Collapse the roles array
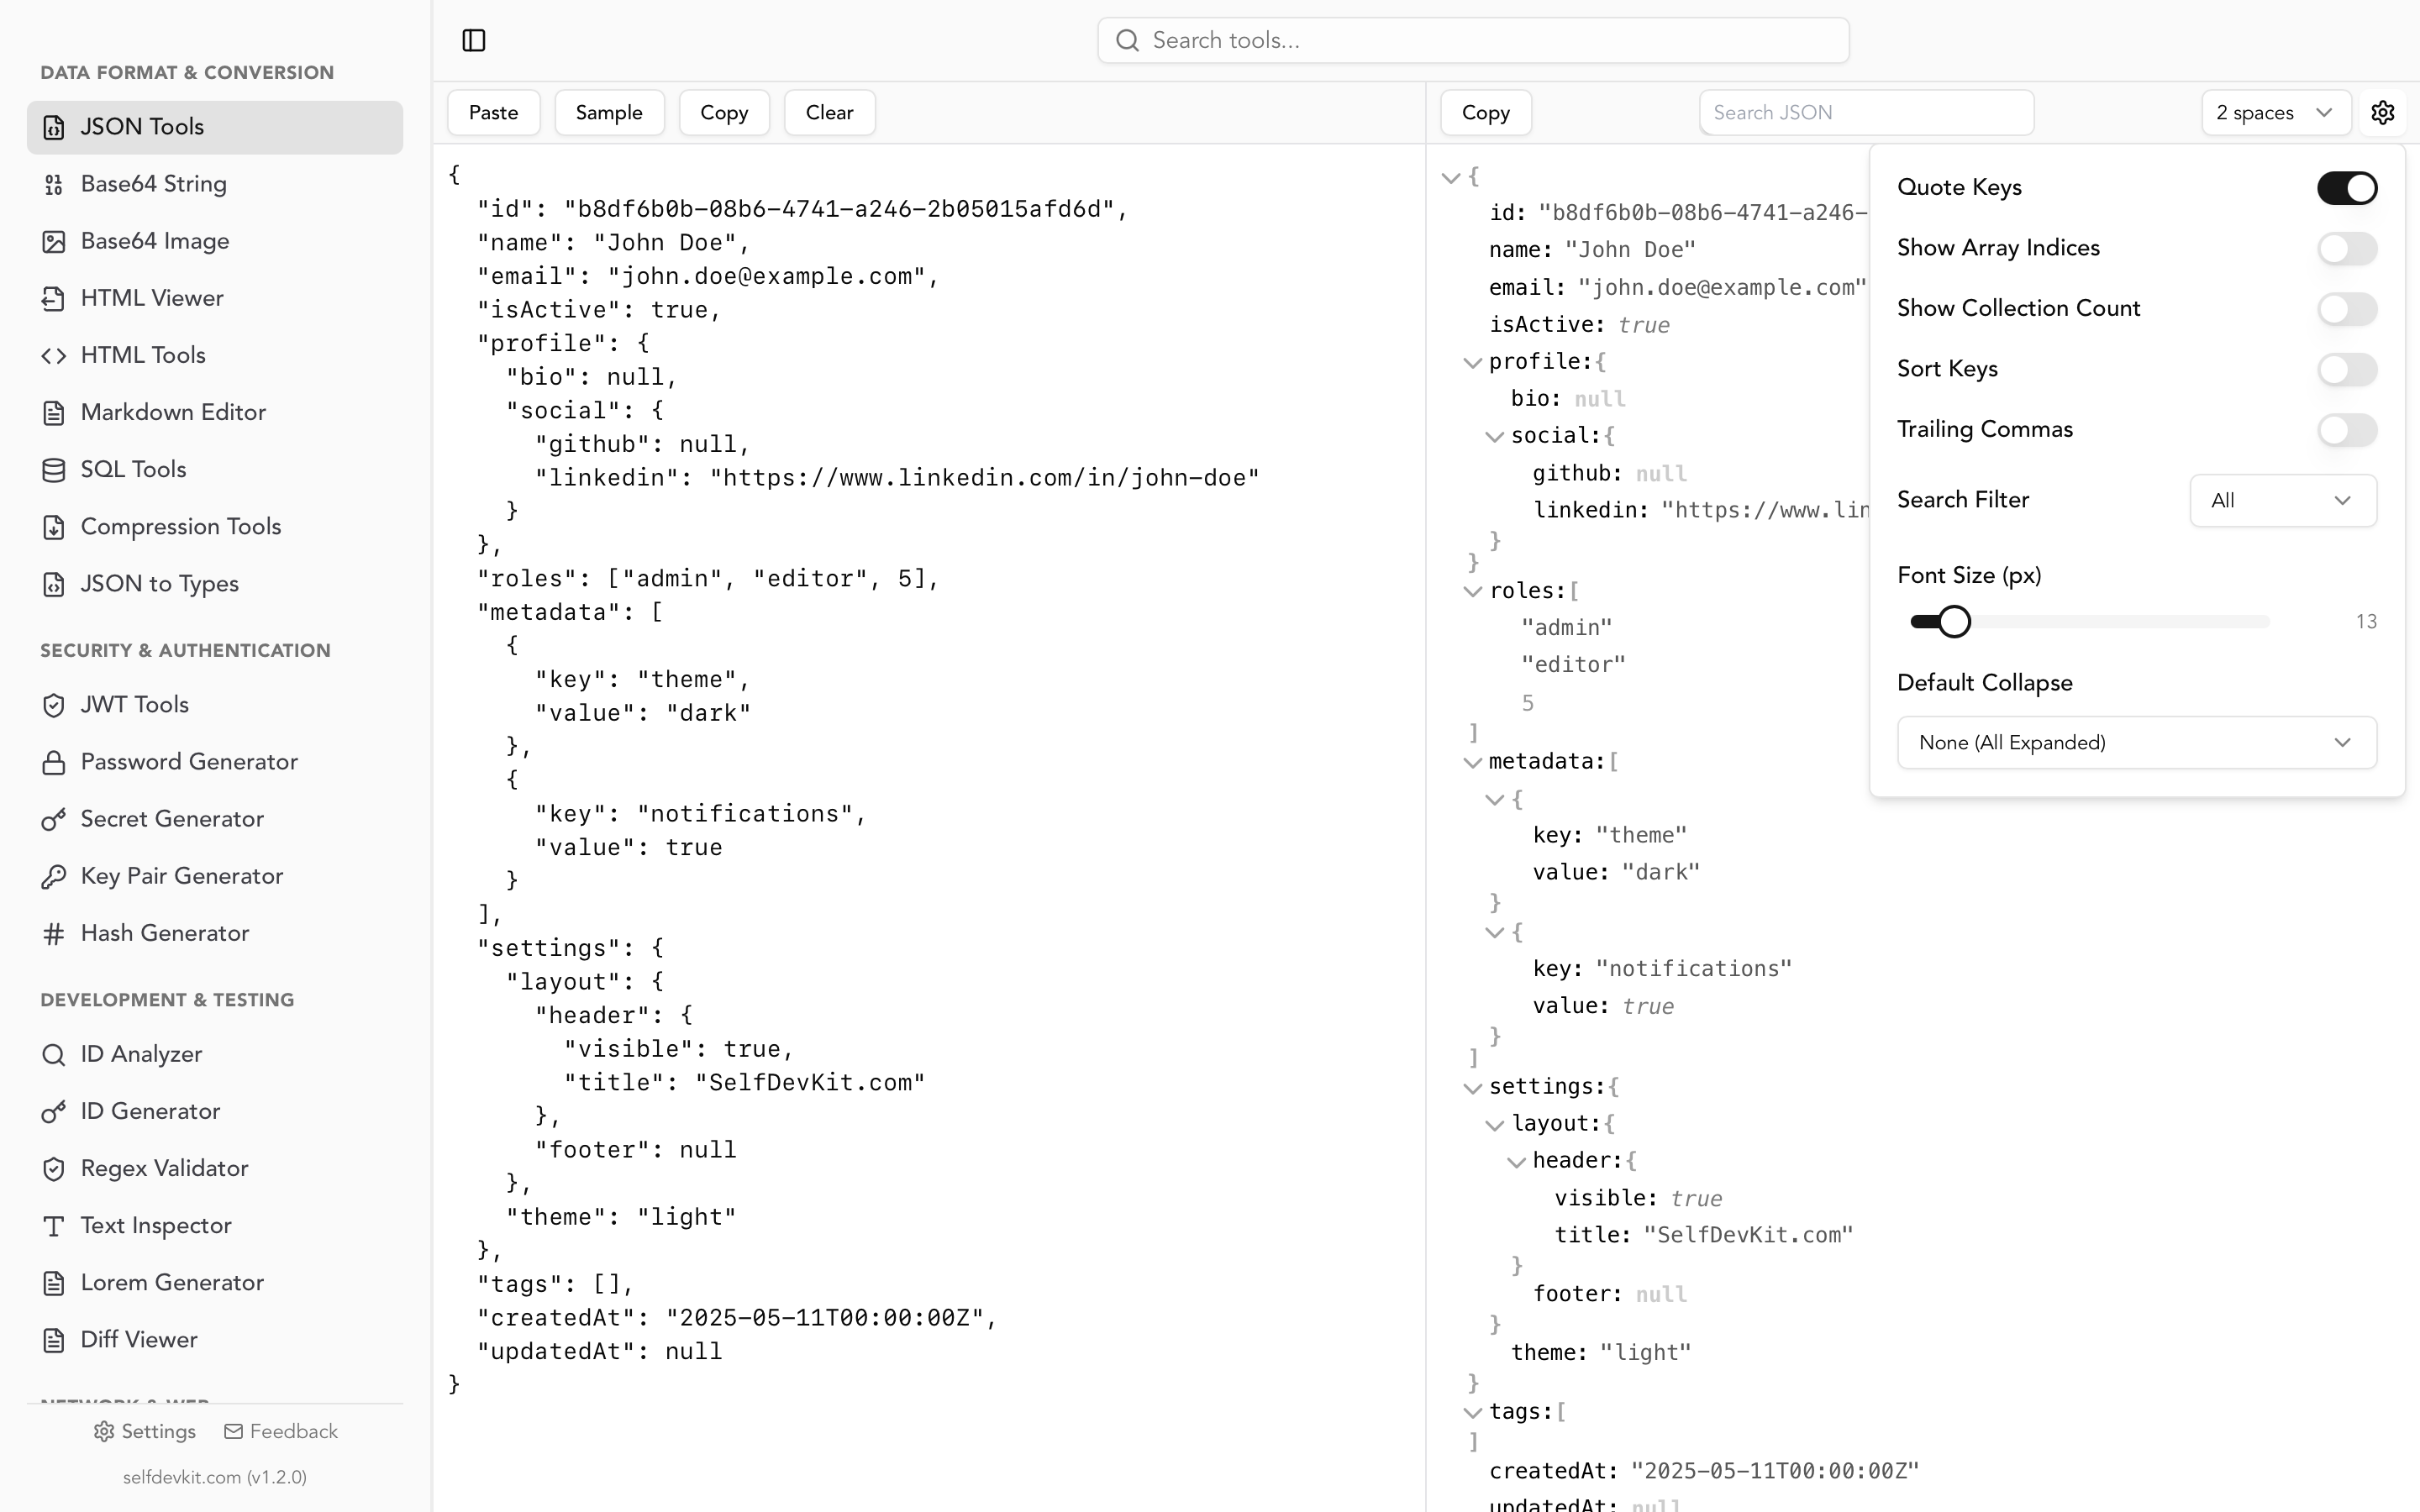The image size is (2420, 1512). click(x=1472, y=591)
